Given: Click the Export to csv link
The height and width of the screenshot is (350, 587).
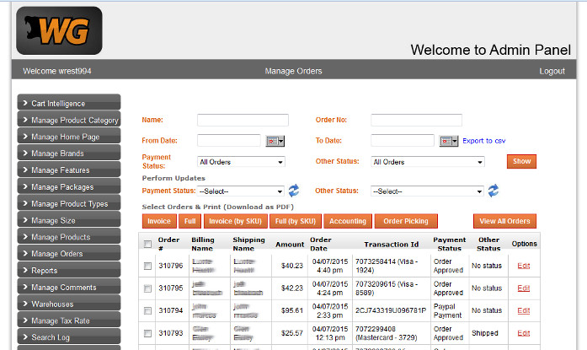Looking at the screenshot, I should 484,141.
